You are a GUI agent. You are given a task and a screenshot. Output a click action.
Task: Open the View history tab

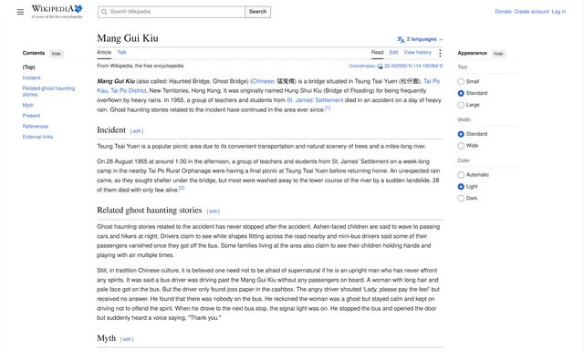click(418, 53)
